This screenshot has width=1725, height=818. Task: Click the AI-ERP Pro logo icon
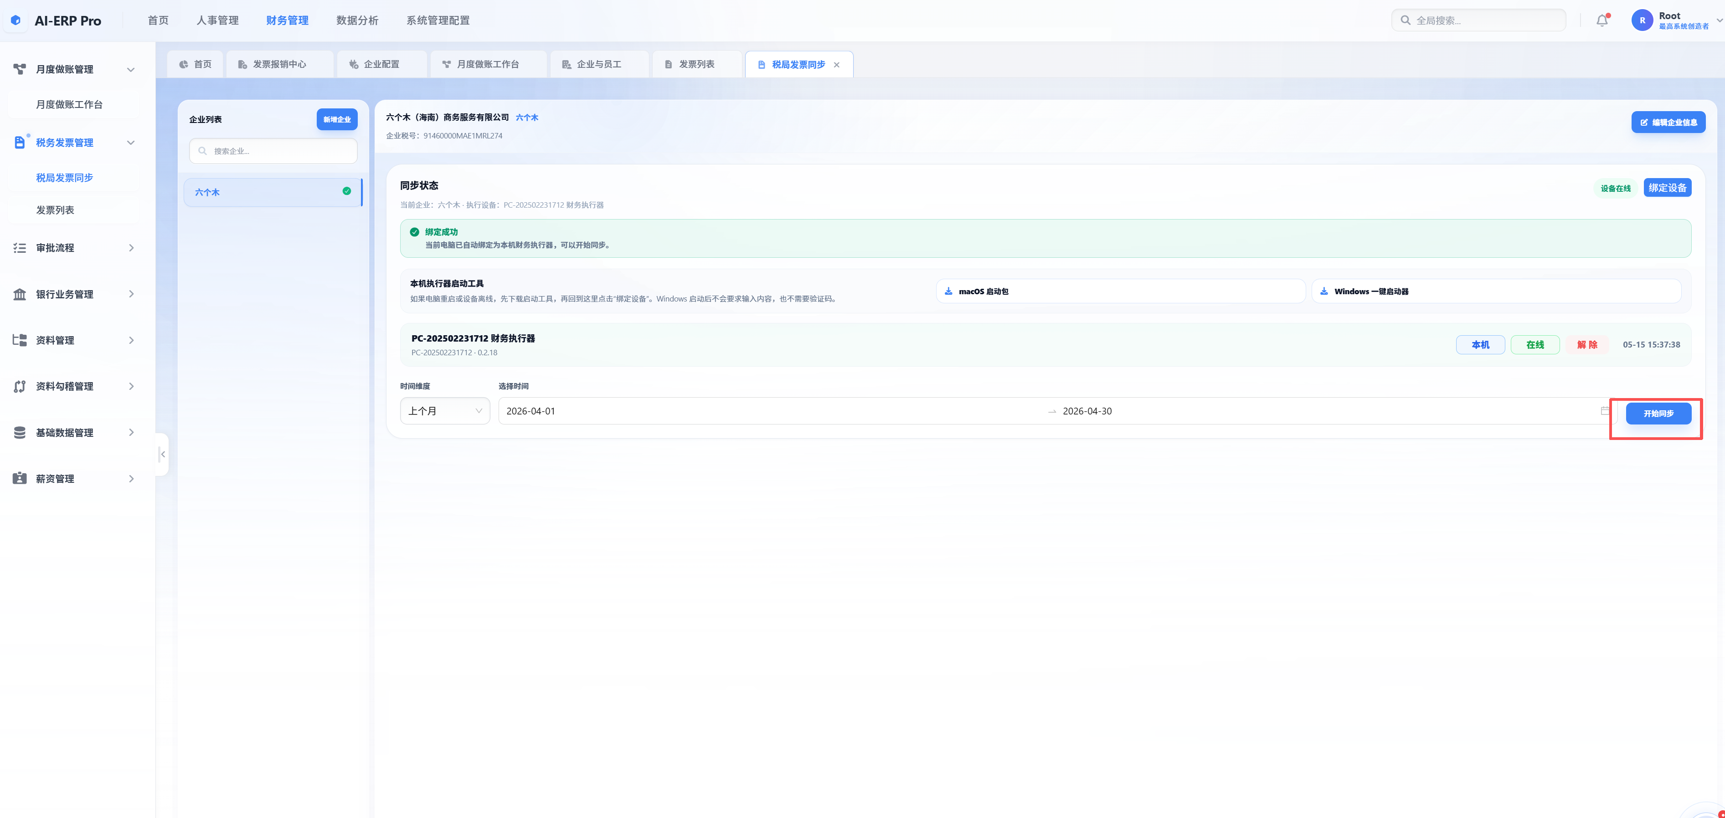click(16, 21)
